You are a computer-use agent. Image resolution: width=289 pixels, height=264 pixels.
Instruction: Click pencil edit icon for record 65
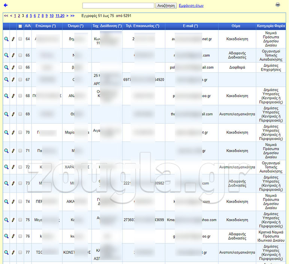pyautogui.click(x=13, y=55)
